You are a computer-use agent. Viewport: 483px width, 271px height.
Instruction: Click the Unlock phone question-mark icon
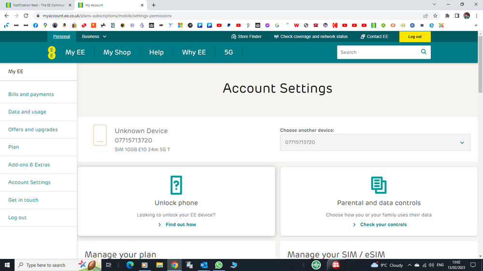176,185
